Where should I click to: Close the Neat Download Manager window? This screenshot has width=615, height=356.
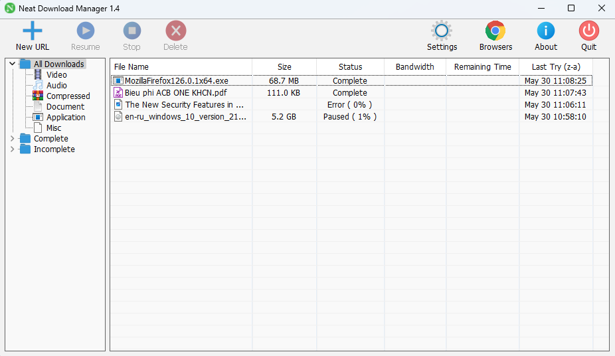coord(601,8)
